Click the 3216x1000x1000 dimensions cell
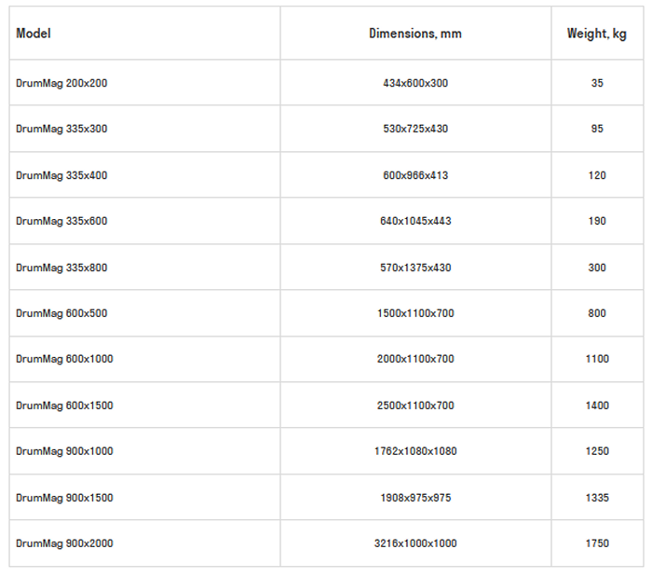The width and height of the screenshot is (652, 577). 415,543
